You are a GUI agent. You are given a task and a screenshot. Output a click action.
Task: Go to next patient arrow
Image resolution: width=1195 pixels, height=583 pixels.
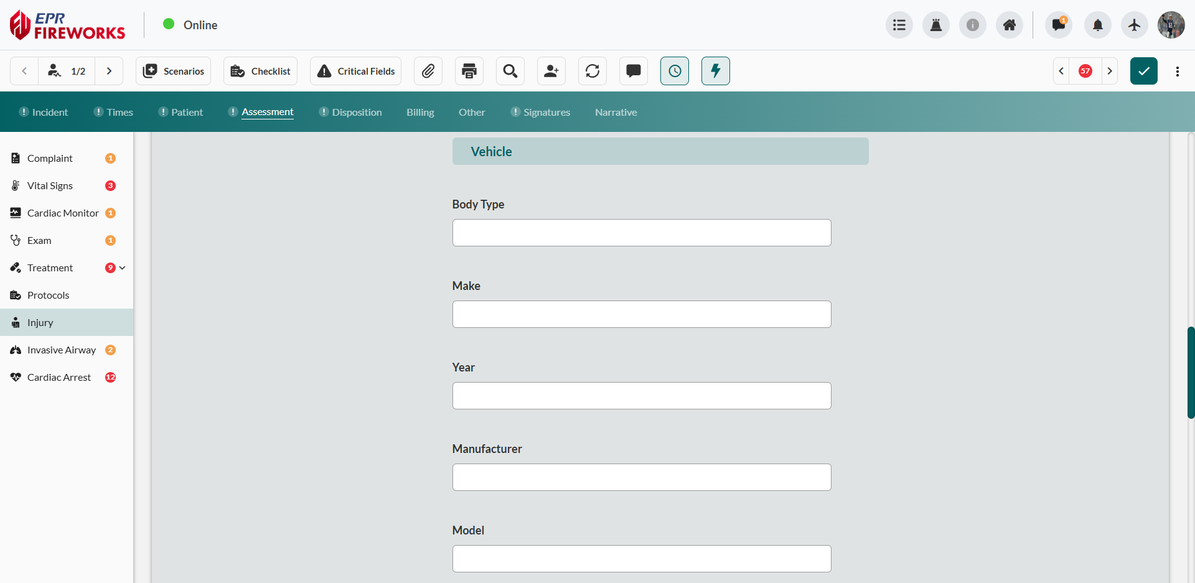[x=109, y=71]
